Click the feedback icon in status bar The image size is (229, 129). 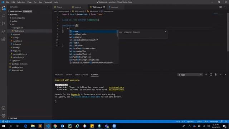(x=221, y=121)
